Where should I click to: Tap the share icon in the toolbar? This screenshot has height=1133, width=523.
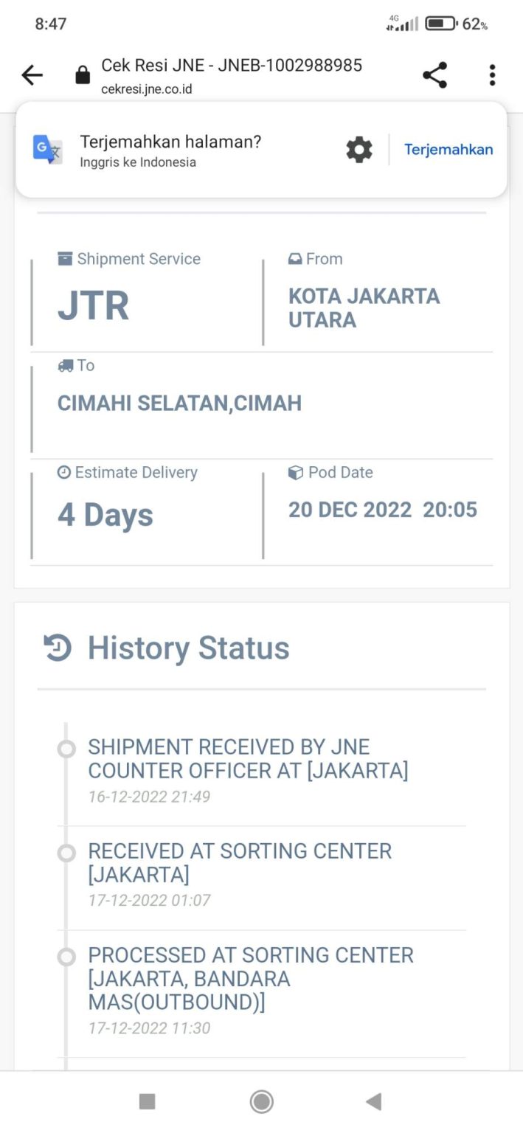[434, 75]
